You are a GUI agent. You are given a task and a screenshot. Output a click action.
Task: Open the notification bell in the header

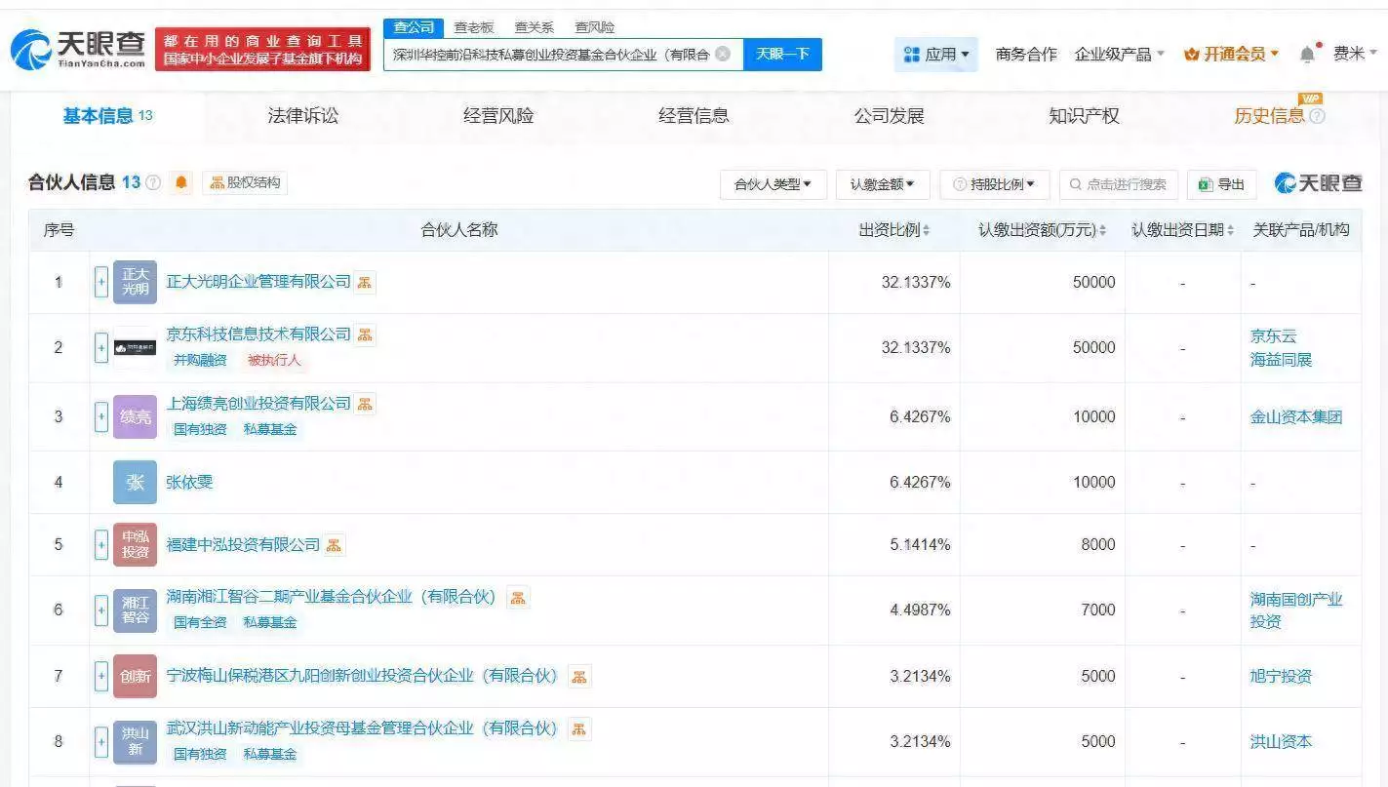pyautogui.click(x=1307, y=55)
